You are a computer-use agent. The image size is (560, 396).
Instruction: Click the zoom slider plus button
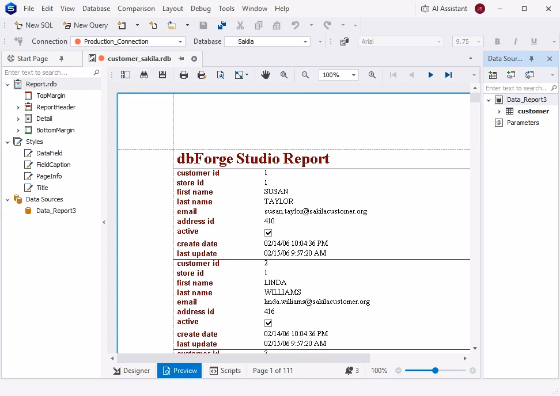coord(473,371)
